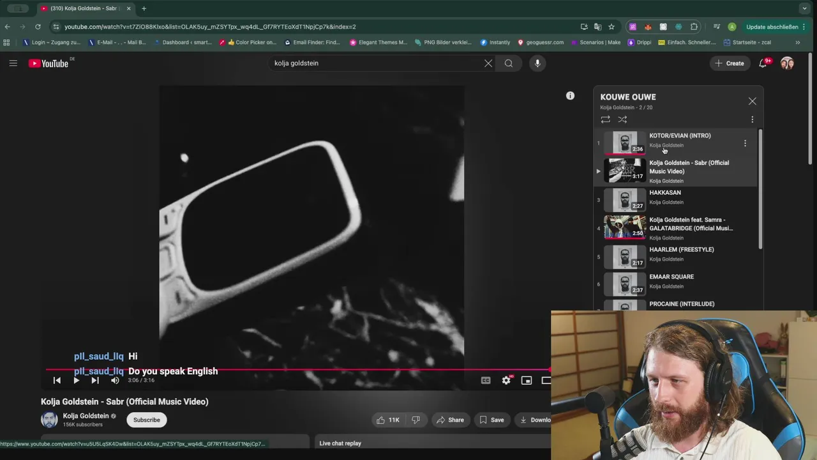
Task: Open EMAAR SQUARE playlist track
Action: point(676,284)
